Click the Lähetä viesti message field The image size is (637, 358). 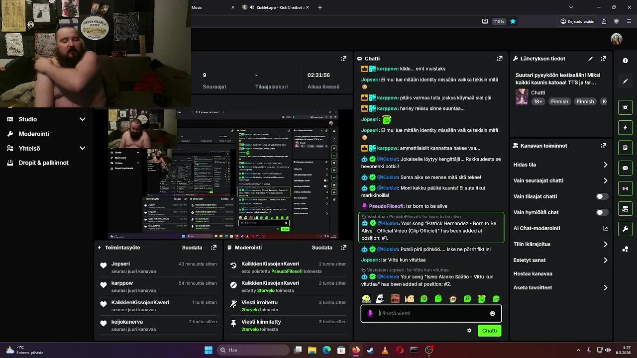431,313
